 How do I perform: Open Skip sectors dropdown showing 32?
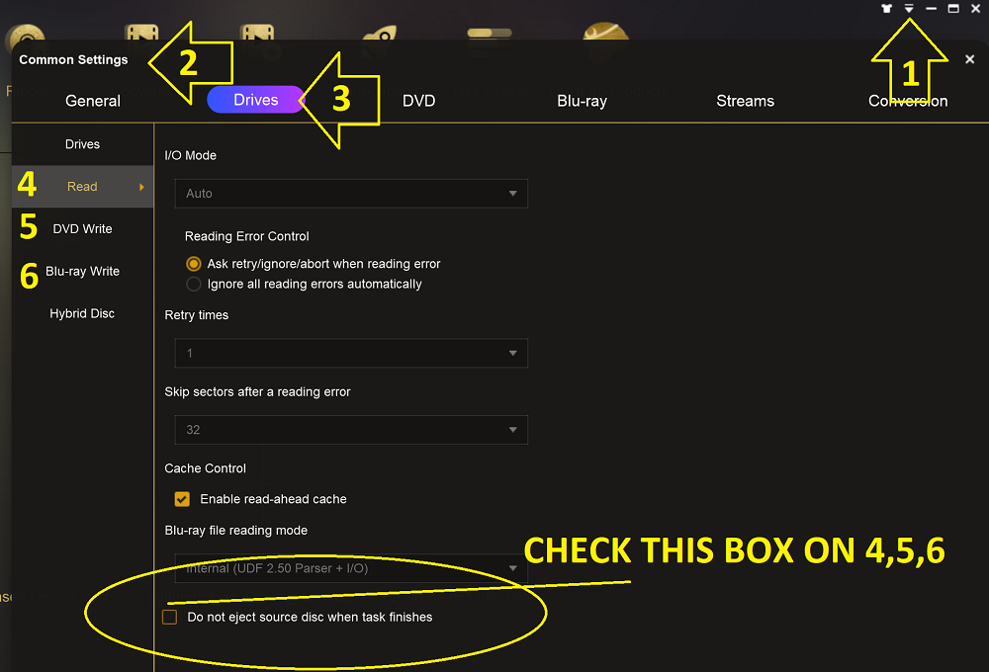coord(351,430)
